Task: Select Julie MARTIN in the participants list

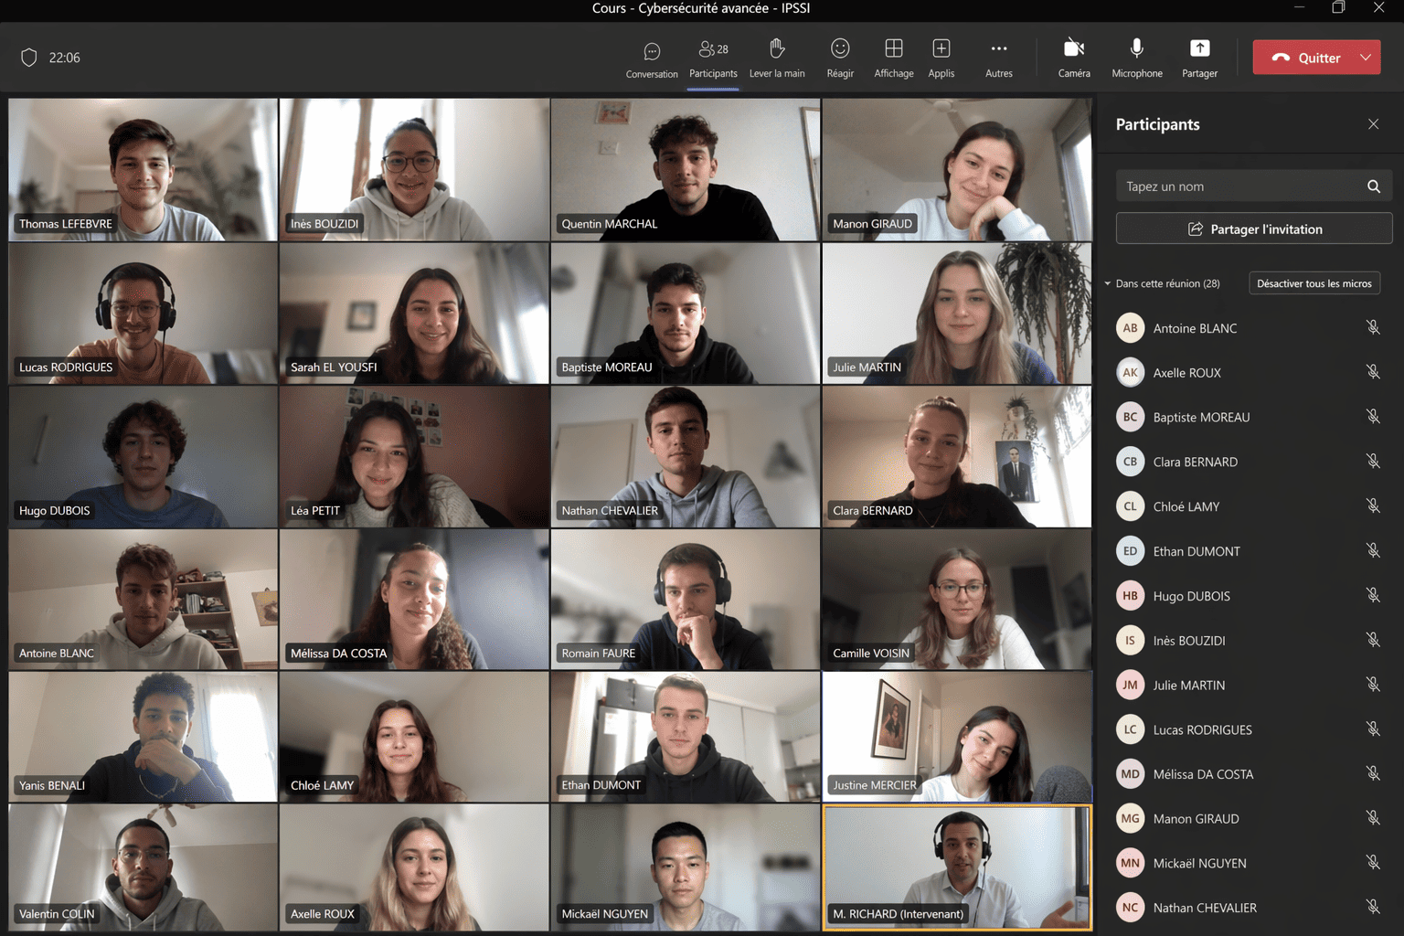Action: (1188, 685)
